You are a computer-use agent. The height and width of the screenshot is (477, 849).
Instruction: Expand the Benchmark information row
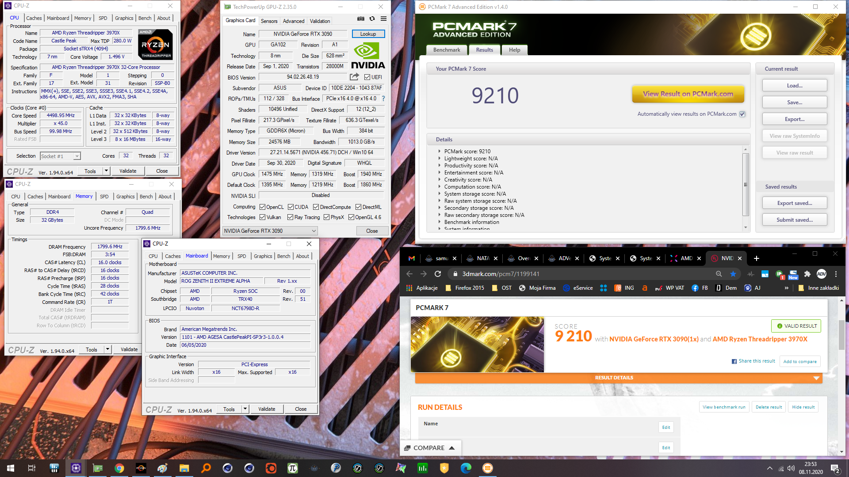pos(439,222)
